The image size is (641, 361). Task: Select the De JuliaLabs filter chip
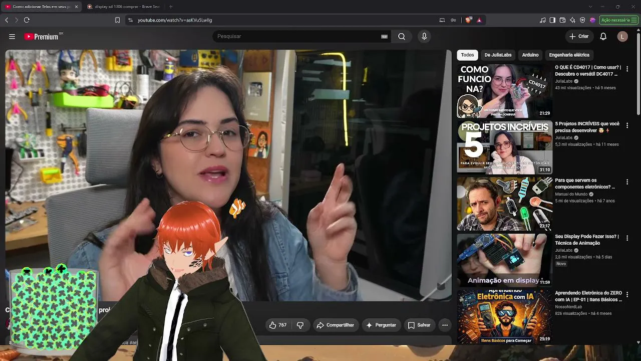498,55
